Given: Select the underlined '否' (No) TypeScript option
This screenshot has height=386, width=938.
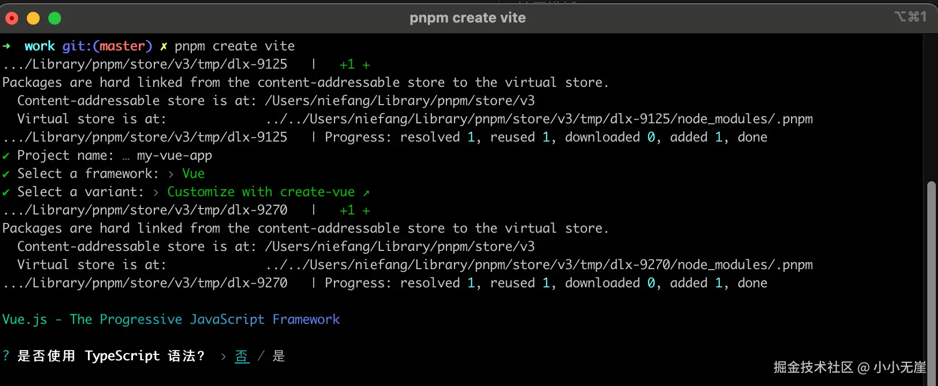Looking at the screenshot, I should pyautogui.click(x=242, y=356).
